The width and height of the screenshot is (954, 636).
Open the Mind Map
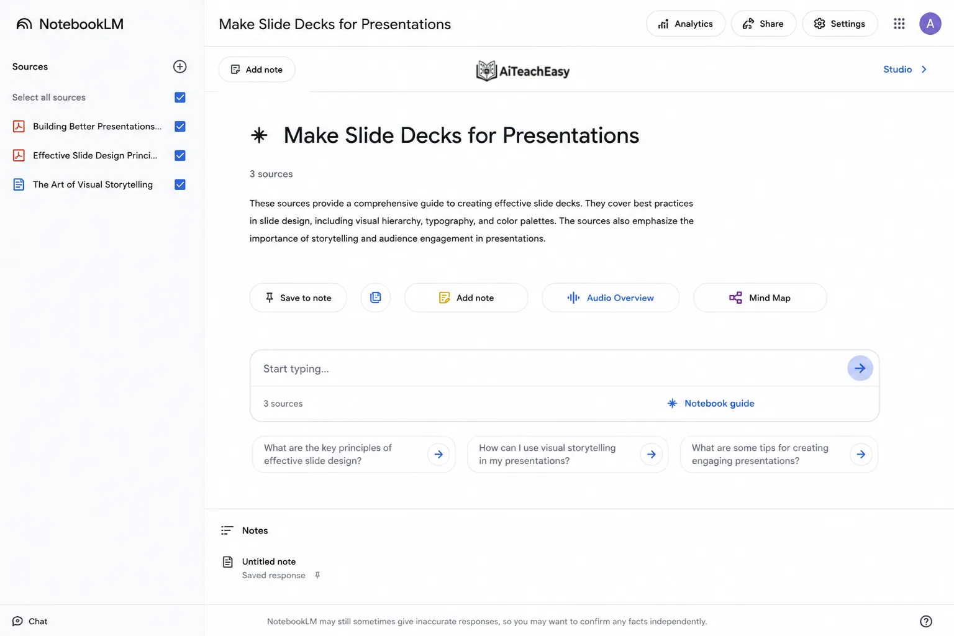point(760,298)
